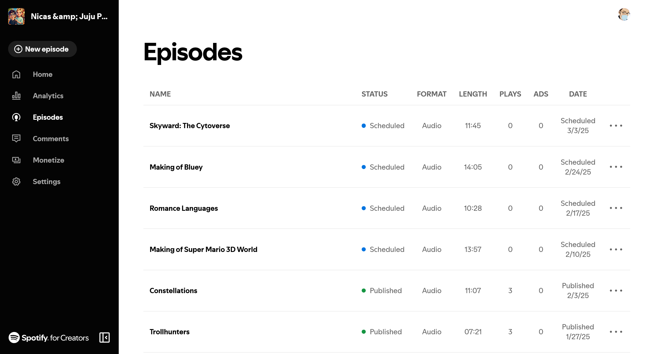Expand more options for Constellations episode
This screenshot has height=354, width=654.
tap(616, 291)
